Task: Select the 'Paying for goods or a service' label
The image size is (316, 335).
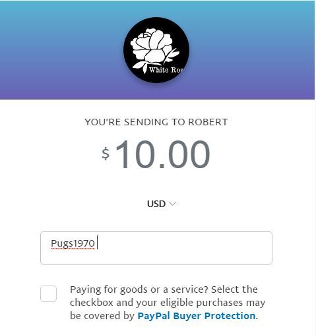Action: 139,289
